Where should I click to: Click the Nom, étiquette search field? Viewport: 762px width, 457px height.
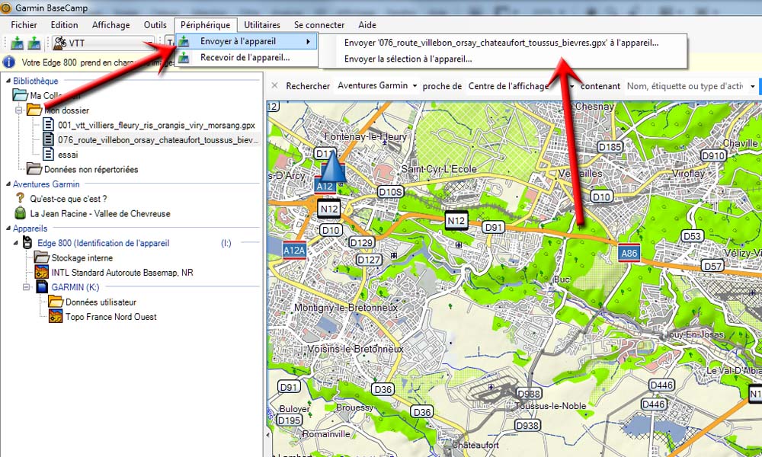[685, 86]
